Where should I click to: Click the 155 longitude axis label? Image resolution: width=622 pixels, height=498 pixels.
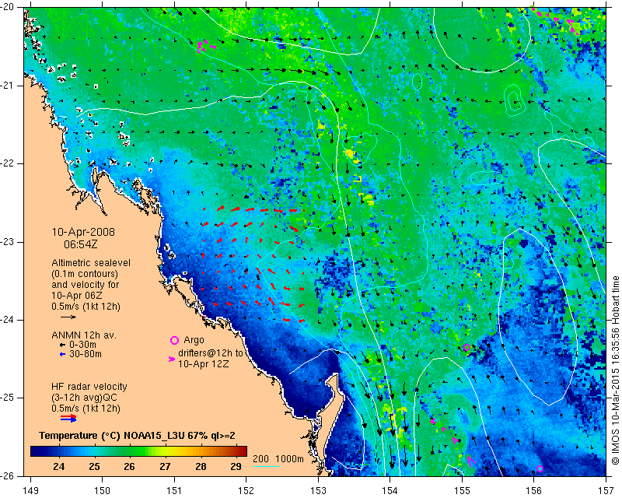click(x=462, y=491)
